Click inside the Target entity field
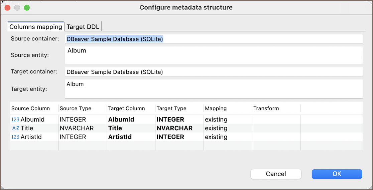The height and width of the screenshot is (190, 373). tap(214, 88)
